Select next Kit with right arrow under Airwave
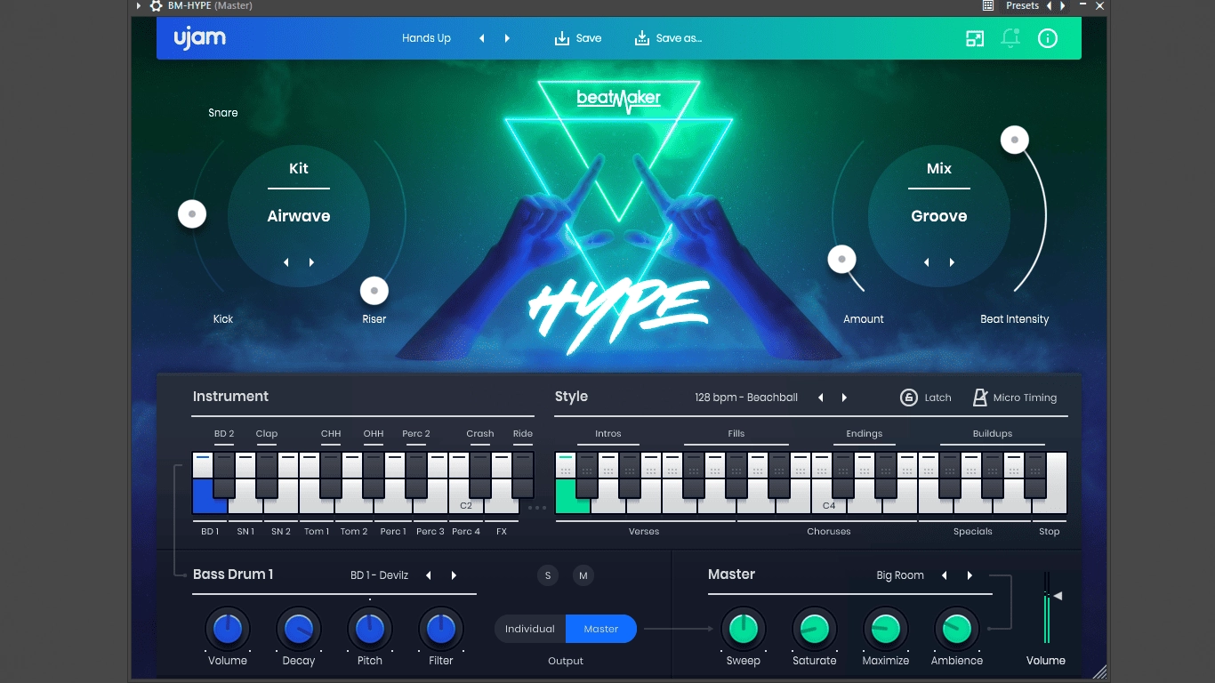This screenshot has height=683, width=1215. [x=311, y=262]
